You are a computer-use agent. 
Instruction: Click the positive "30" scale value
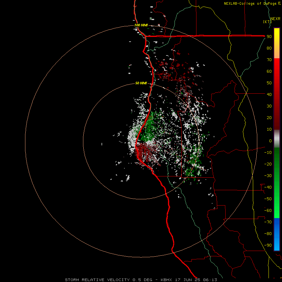coord(269,106)
